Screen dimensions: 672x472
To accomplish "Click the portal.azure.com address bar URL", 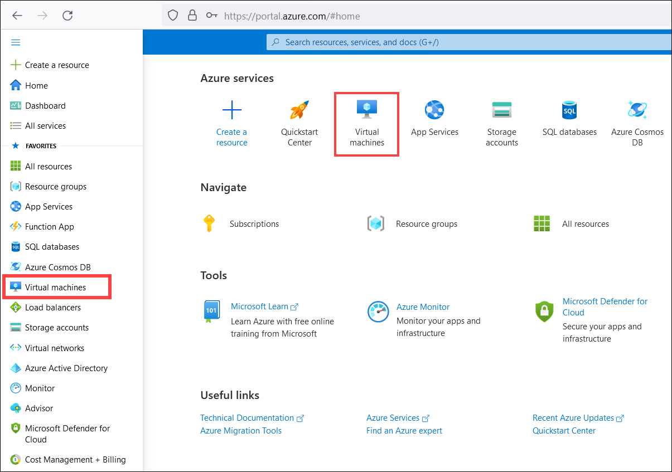I will click(x=292, y=16).
